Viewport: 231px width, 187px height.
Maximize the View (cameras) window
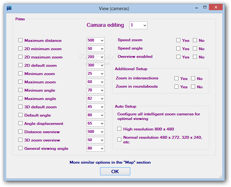[x=205, y=7]
